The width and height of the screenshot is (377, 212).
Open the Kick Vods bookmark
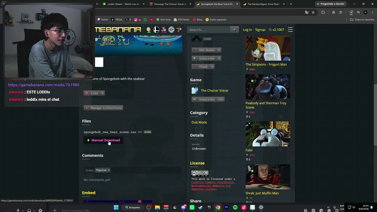(x=163, y=20)
